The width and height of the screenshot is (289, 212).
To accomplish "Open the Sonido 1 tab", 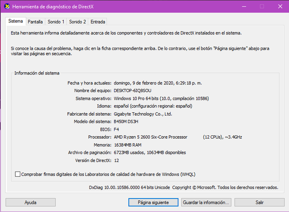I will (x=56, y=22).
